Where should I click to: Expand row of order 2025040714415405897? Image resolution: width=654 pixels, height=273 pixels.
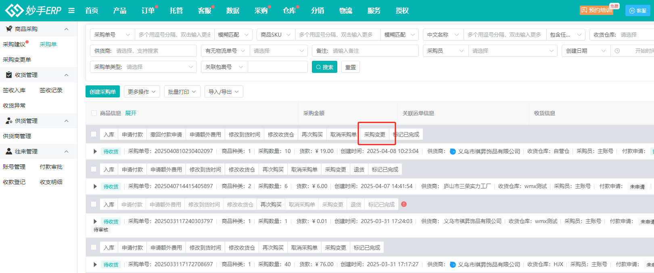coord(95,186)
